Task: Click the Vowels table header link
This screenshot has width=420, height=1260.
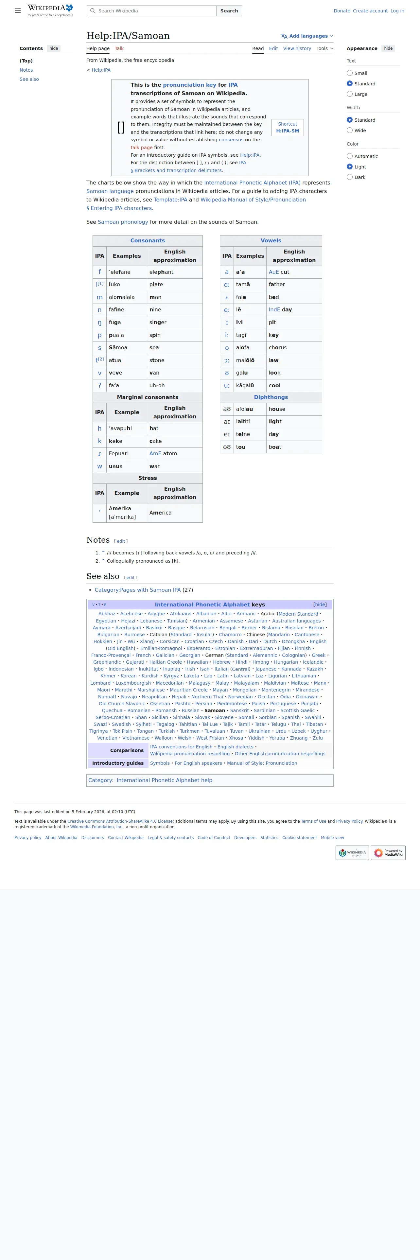Action: [271, 241]
